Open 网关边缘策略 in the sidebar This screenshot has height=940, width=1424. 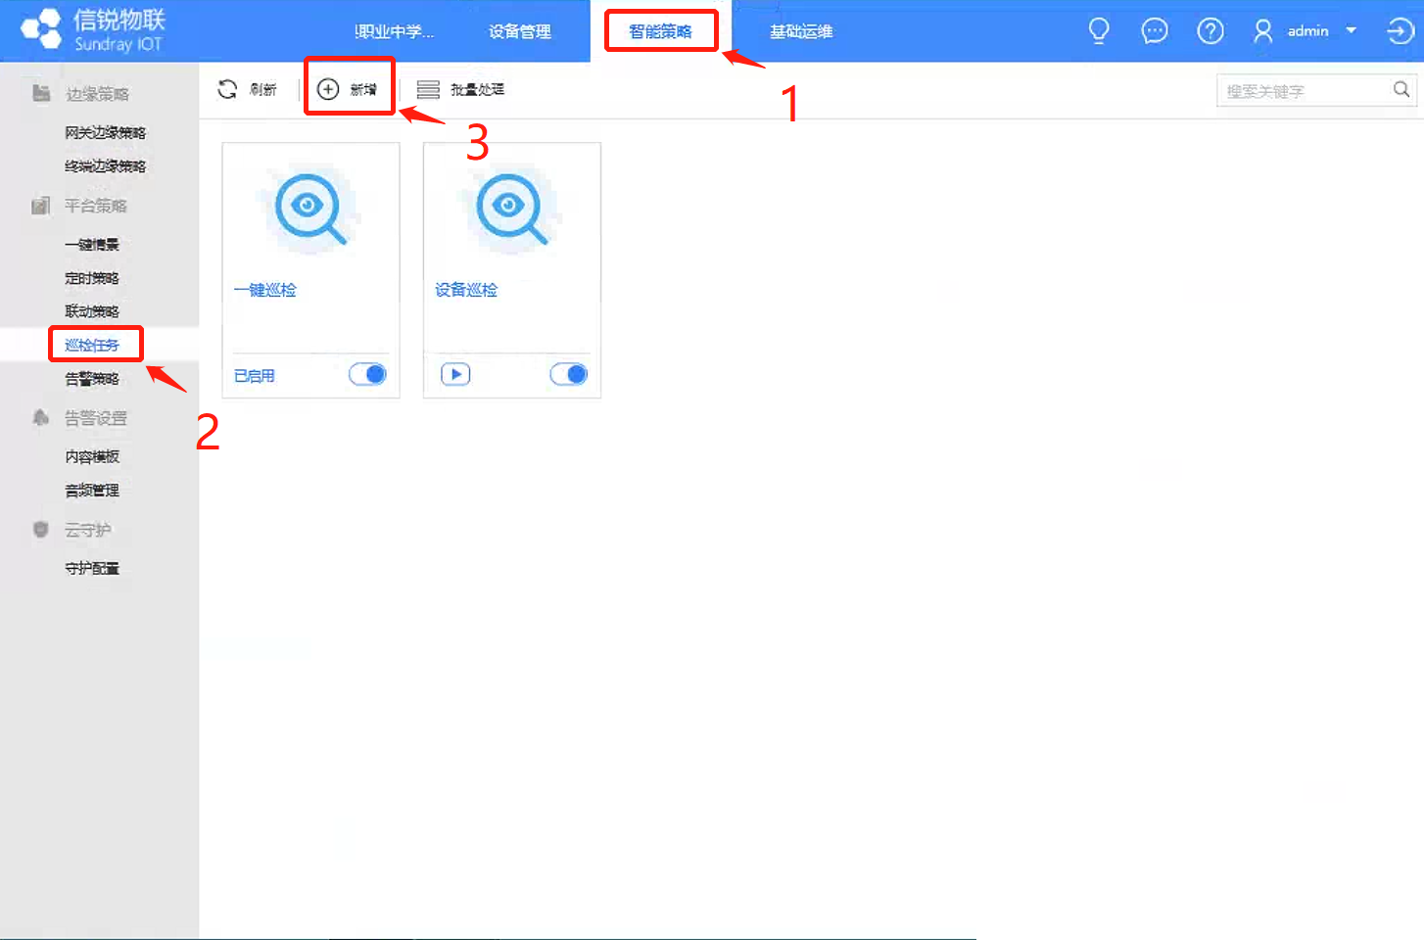(x=105, y=132)
